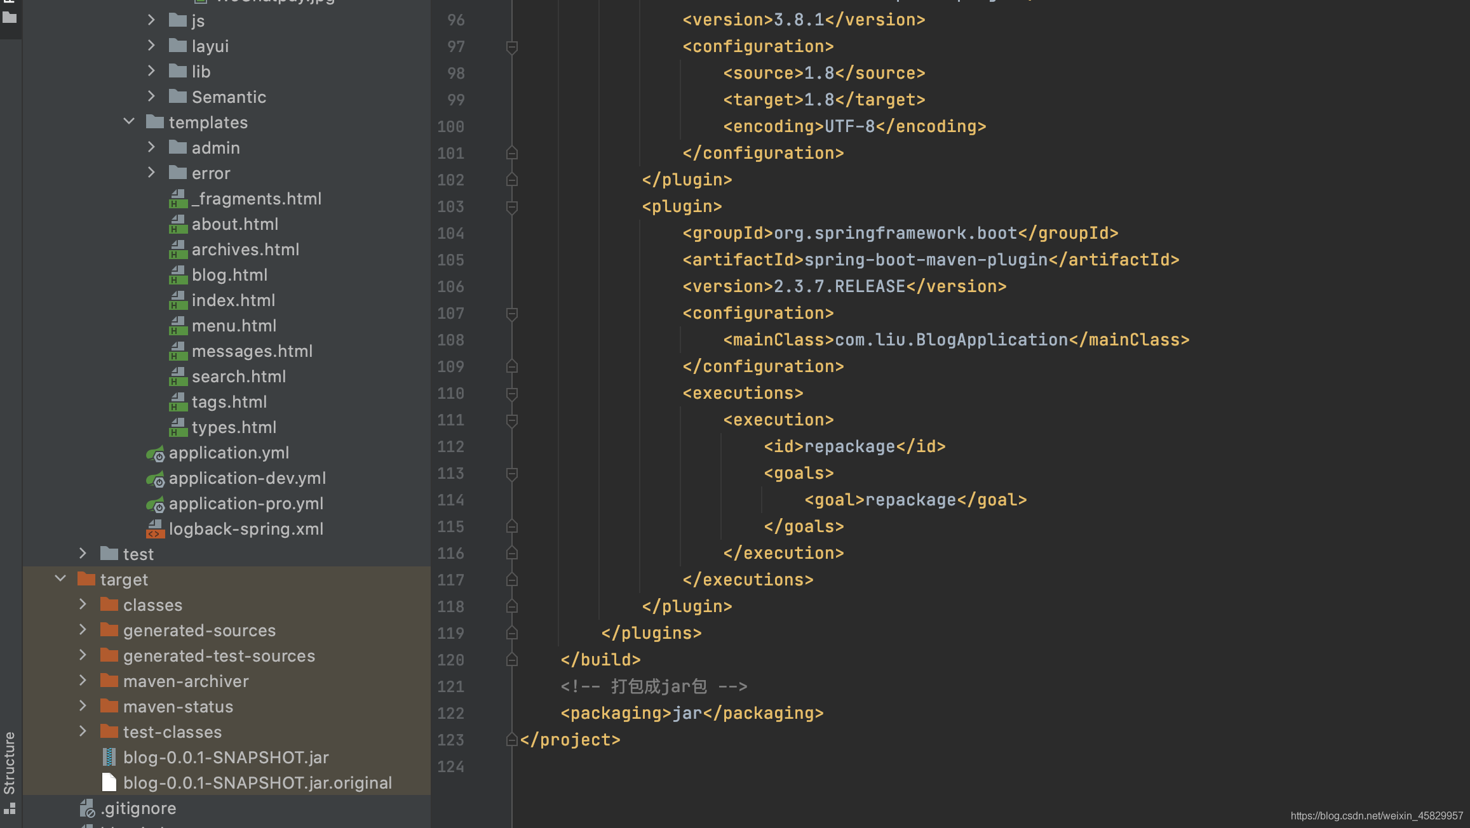Click the about.html file icon
The height and width of the screenshot is (828, 1470).
click(178, 224)
